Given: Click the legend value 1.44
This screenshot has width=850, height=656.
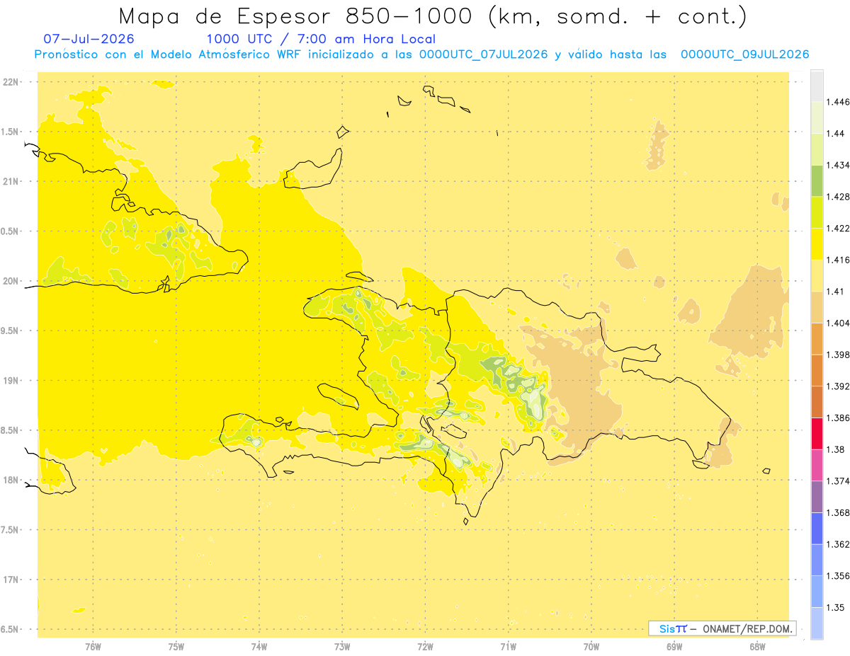Looking at the screenshot, I should click(836, 134).
